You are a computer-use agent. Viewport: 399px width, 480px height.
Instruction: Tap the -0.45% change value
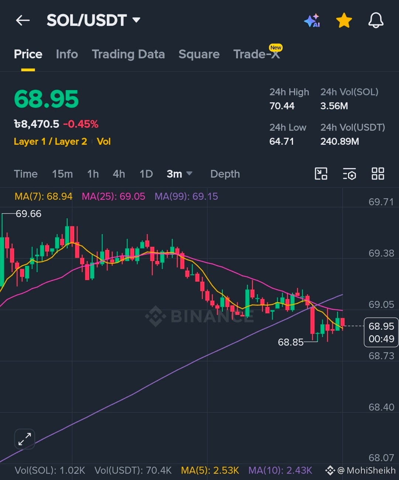coord(81,124)
